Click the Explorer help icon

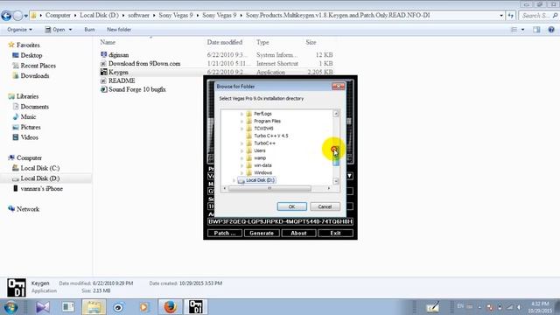(551, 30)
